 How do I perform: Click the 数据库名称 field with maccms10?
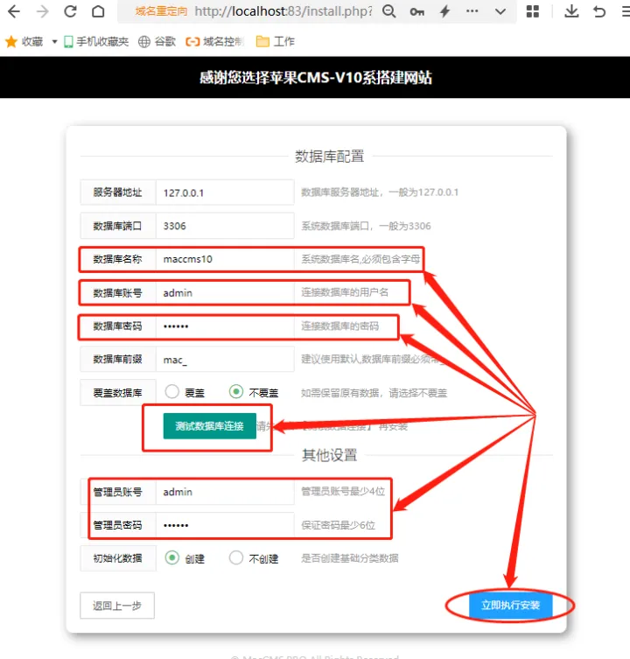tap(225, 259)
